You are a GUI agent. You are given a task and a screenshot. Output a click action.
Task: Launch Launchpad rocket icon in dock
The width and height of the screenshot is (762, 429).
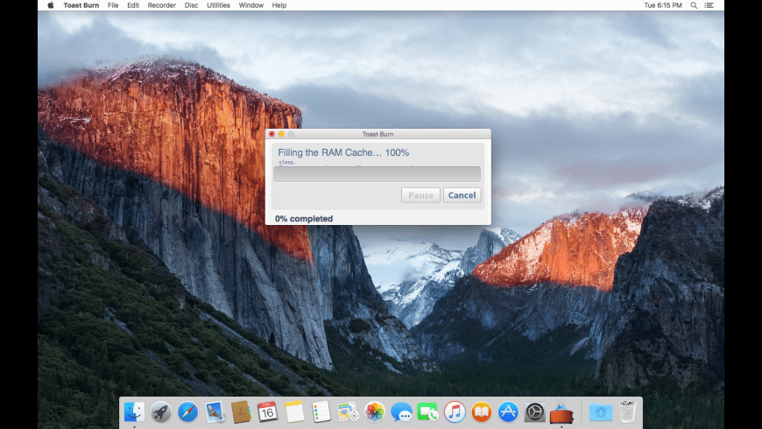pyautogui.click(x=161, y=412)
